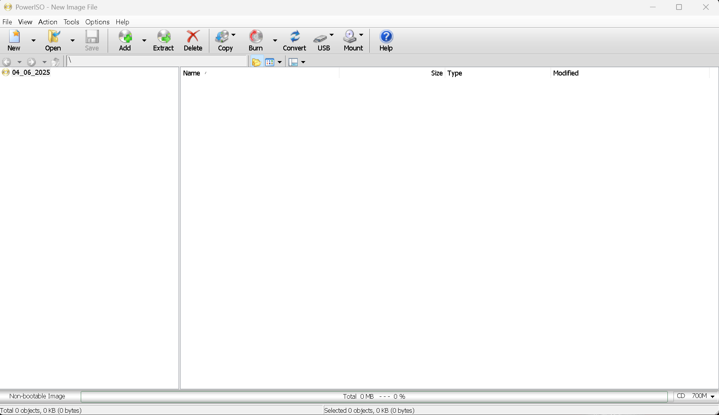Click the USB drive toolbar icon
The height and width of the screenshot is (415, 719).
click(320, 38)
